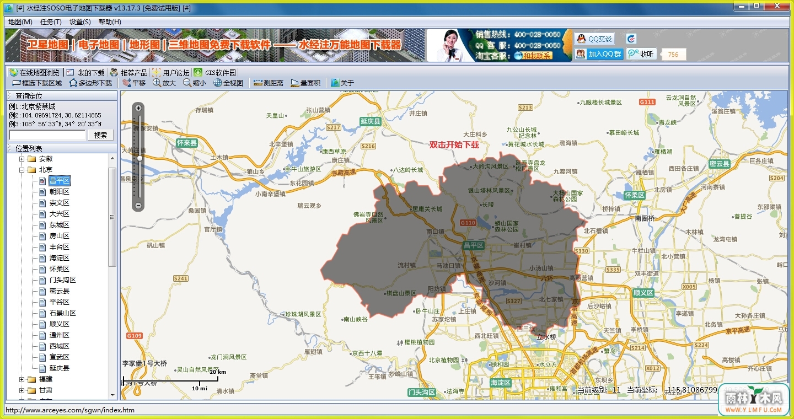The image size is (794, 419).
Task: Select the 框选下载区域 rectangle tool
Action: click(x=37, y=83)
